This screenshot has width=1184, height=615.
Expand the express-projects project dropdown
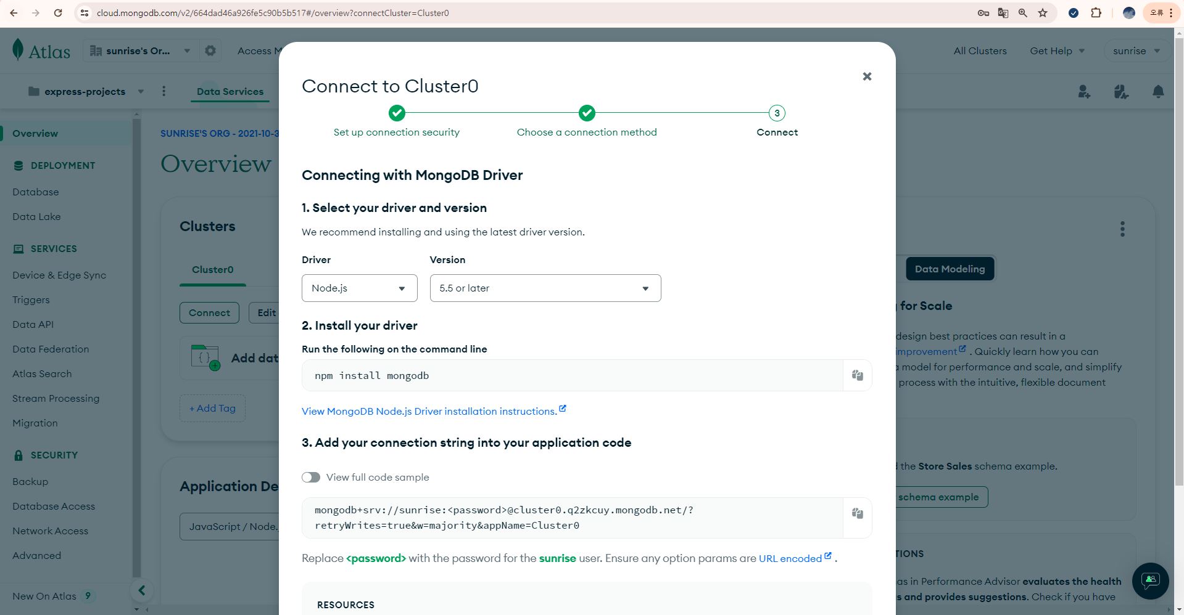coord(86,91)
